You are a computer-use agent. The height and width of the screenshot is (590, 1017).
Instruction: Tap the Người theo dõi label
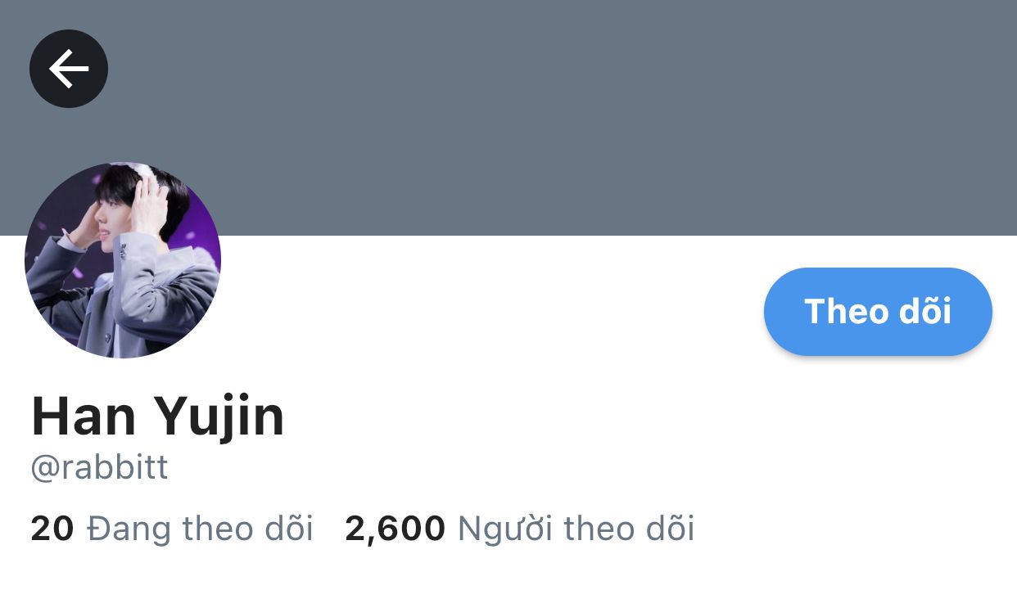tap(576, 529)
